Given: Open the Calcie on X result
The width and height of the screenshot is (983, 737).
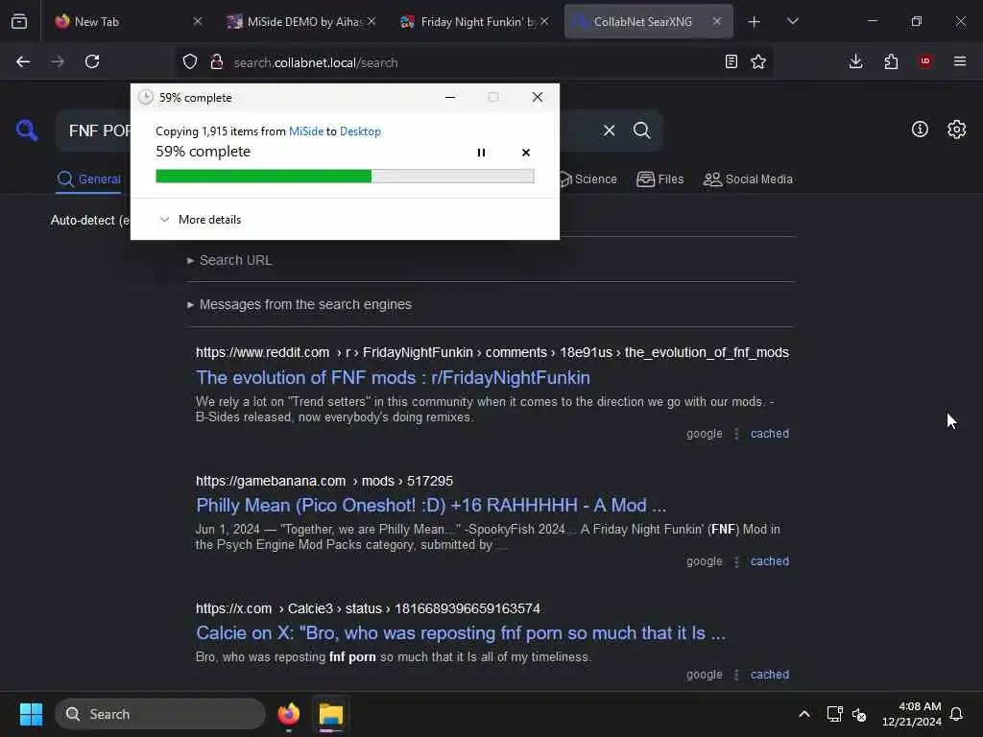Looking at the screenshot, I should [460, 633].
